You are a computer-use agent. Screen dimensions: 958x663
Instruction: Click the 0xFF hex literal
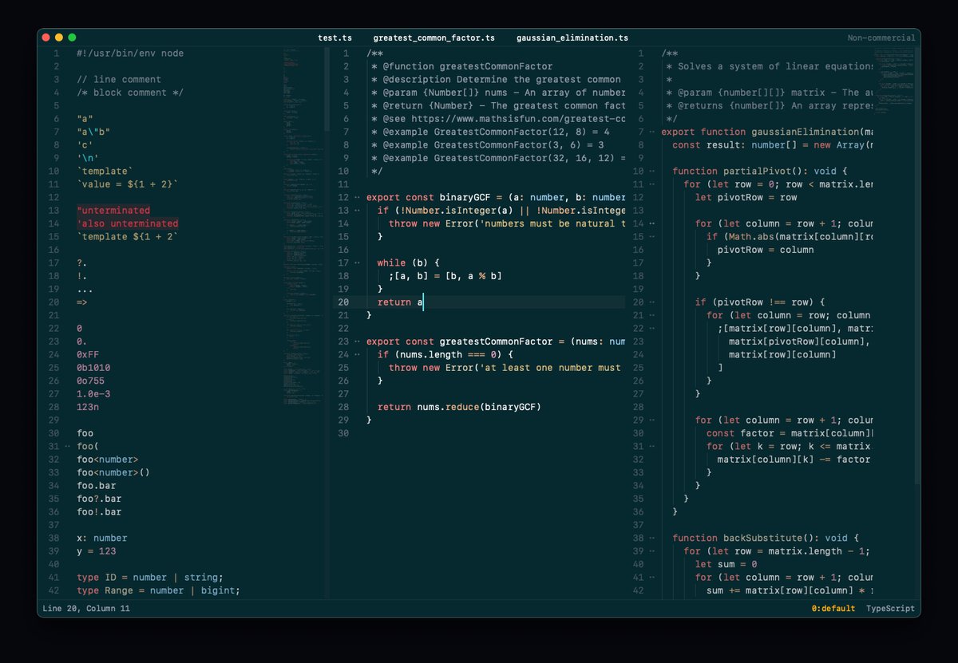[x=88, y=355]
